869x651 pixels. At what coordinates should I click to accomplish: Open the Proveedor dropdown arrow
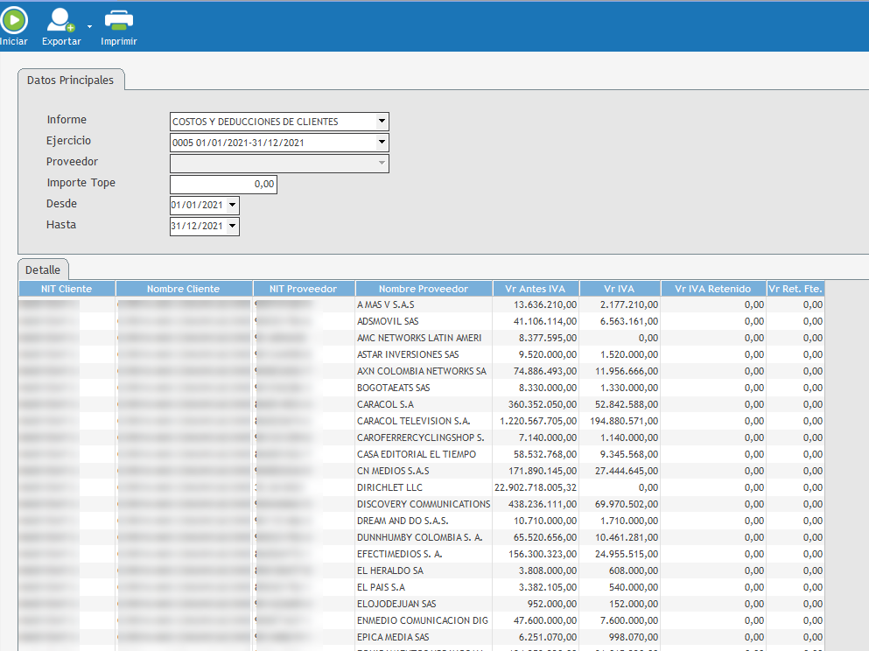click(382, 164)
